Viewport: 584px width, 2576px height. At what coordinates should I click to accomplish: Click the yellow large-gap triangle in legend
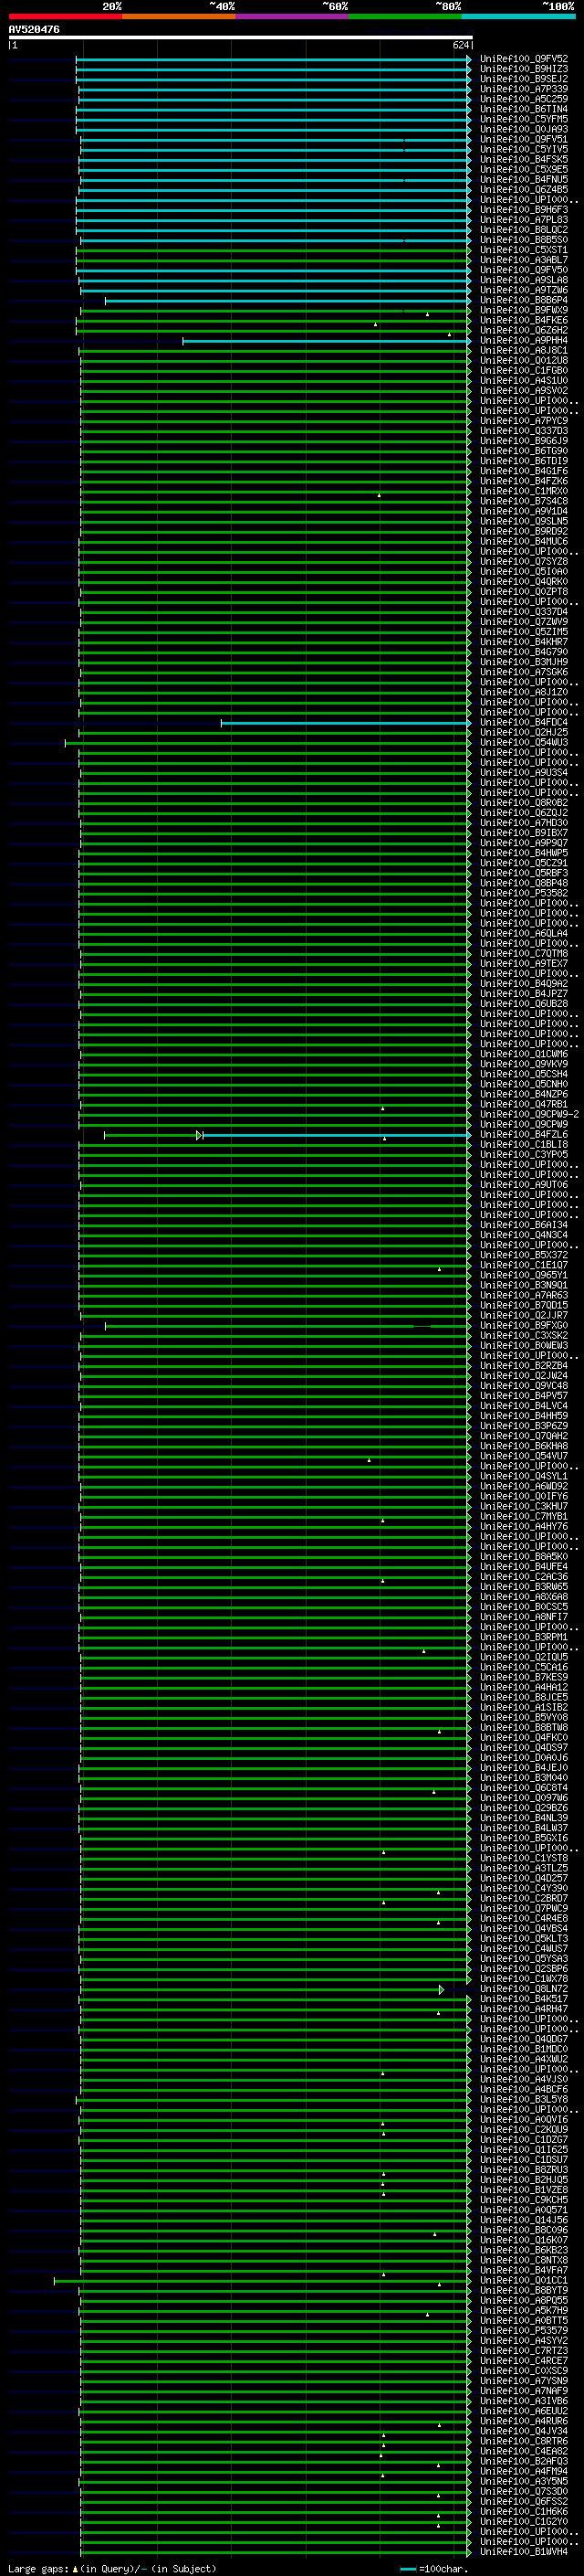tap(75, 2568)
